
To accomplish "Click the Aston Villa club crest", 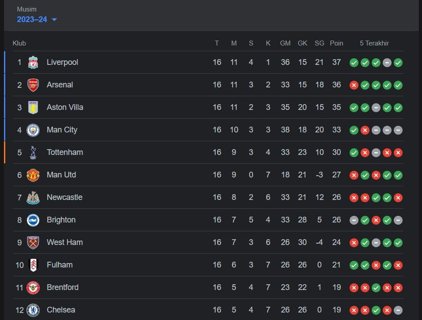I will pos(33,107).
